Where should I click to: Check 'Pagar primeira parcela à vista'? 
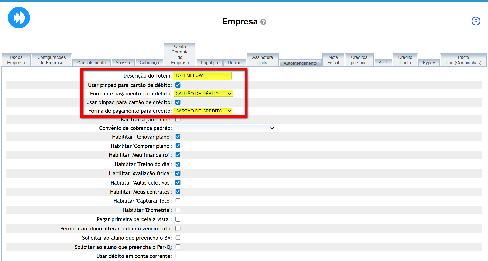pyautogui.click(x=178, y=219)
